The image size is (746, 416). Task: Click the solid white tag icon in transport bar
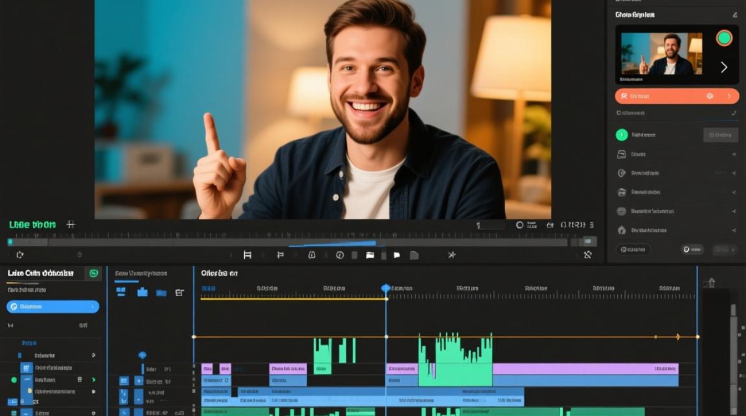point(397,255)
